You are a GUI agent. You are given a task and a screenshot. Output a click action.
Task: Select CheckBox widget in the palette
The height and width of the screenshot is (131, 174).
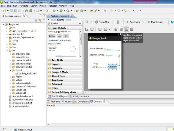(x=53, y=40)
